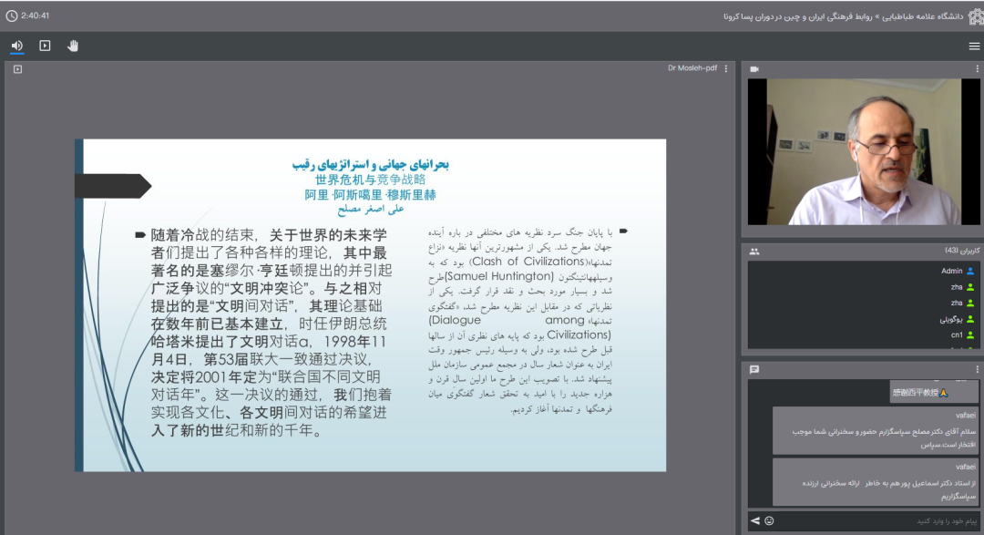Send chat message with arrow icon
The width and height of the screenshot is (984, 535).
(x=755, y=520)
